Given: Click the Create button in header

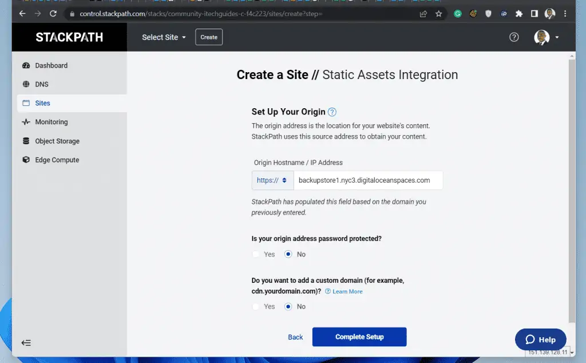Looking at the screenshot, I should pyautogui.click(x=209, y=37).
